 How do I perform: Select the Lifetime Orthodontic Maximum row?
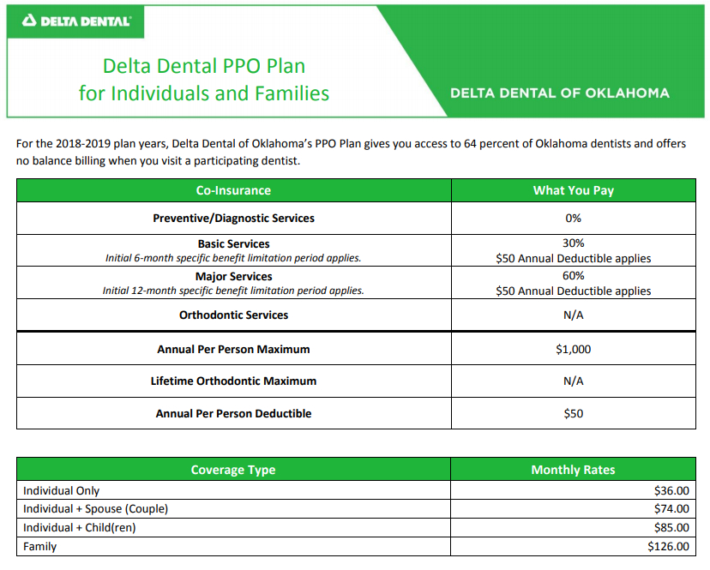click(232, 383)
